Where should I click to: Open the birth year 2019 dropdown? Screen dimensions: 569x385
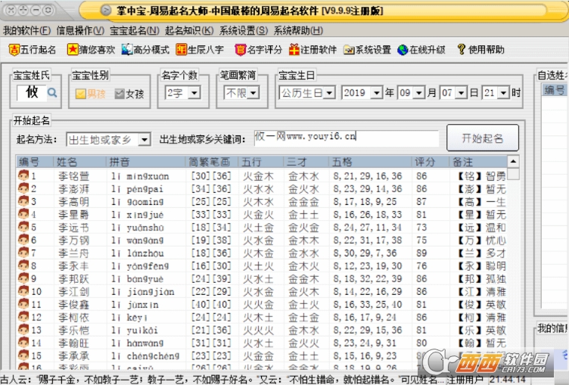[376, 93]
